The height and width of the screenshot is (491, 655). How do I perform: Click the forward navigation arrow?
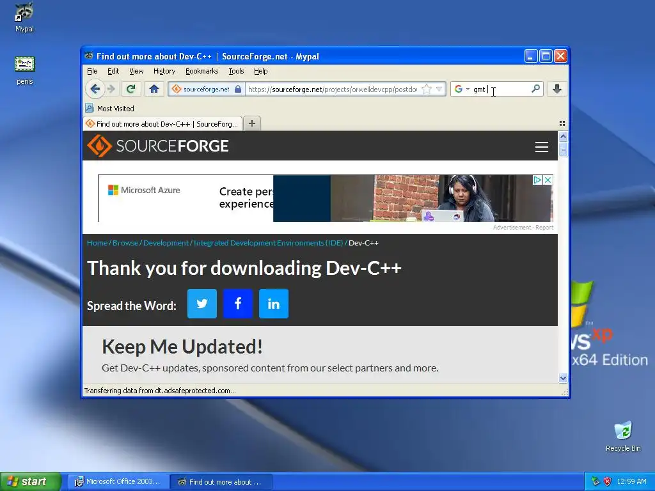coord(111,89)
